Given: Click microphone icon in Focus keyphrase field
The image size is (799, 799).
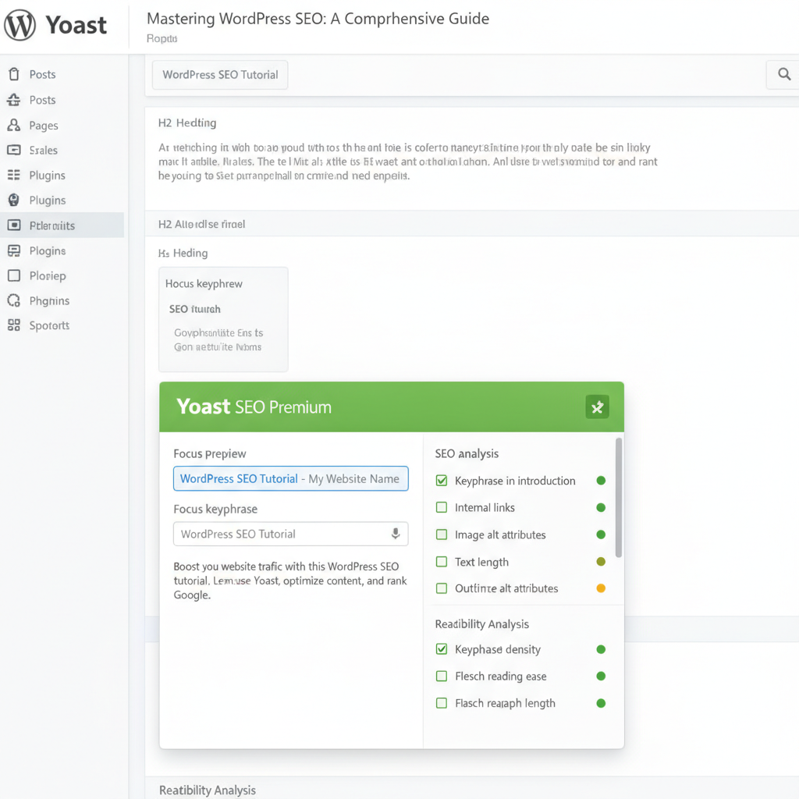Looking at the screenshot, I should click(x=396, y=534).
